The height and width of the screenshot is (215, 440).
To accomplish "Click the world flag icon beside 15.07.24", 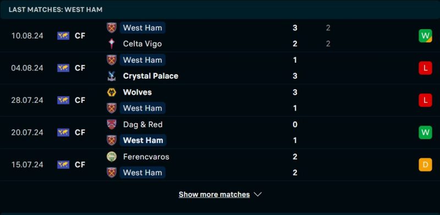I will click(x=63, y=164).
